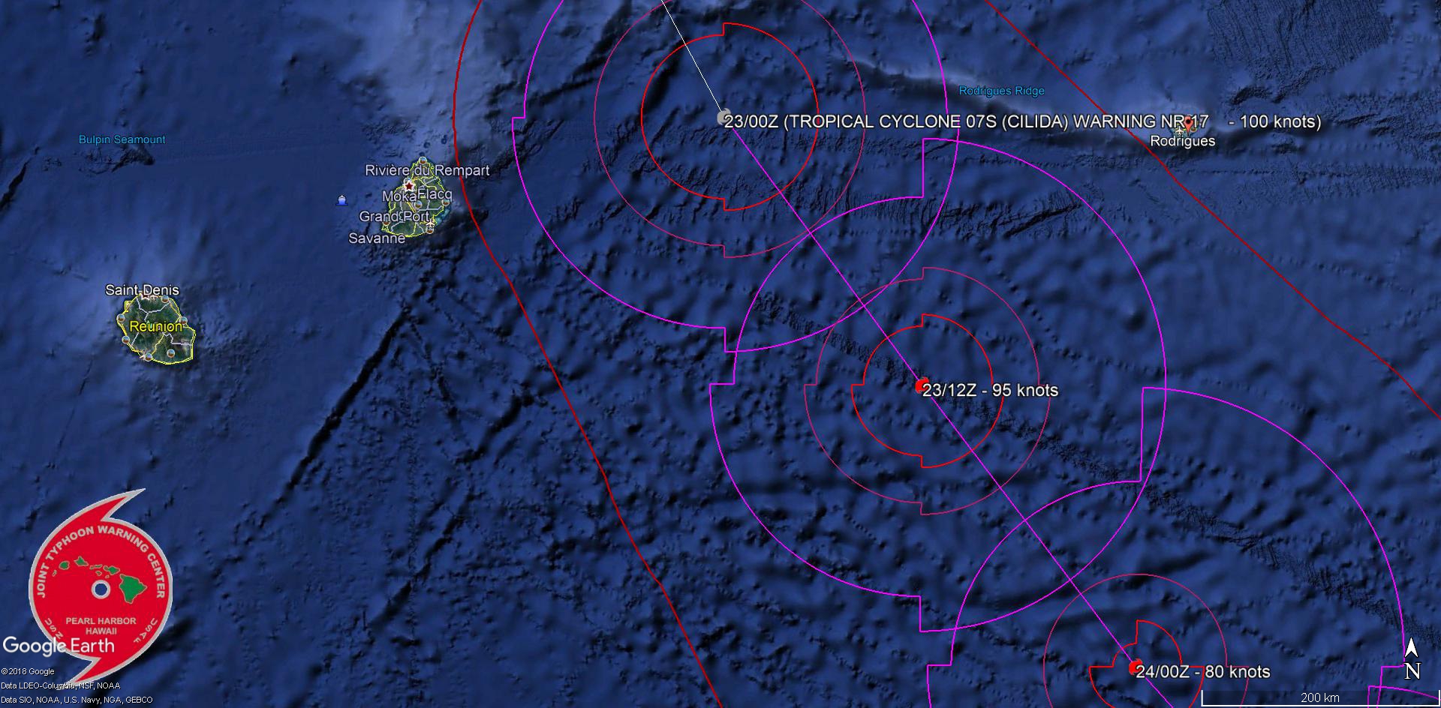Click the Google Earth watermark text

click(x=59, y=646)
